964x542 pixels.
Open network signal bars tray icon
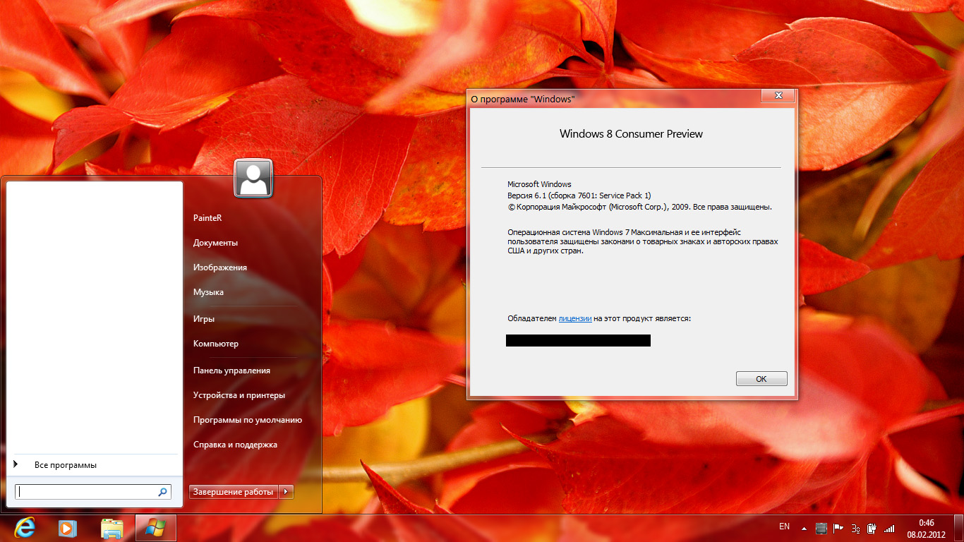889,528
